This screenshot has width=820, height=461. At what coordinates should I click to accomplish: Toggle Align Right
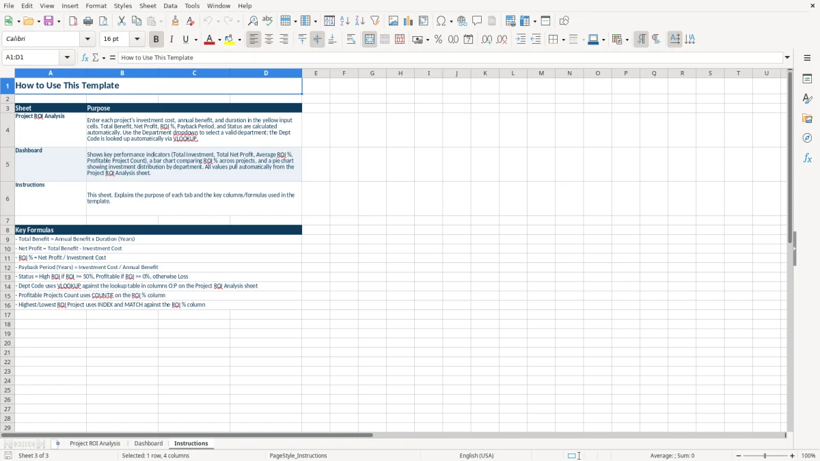(x=284, y=40)
